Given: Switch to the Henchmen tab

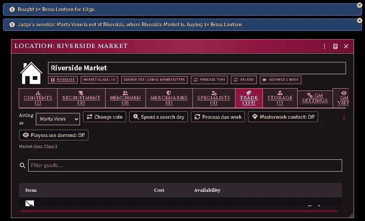Looking at the screenshot, I should click(125, 98).
